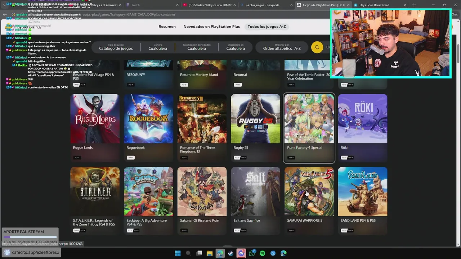Viewport: 461px width, 259px height.
Task: Open WhatsApp from the taskbar
Action: click(x=252, y=253)
